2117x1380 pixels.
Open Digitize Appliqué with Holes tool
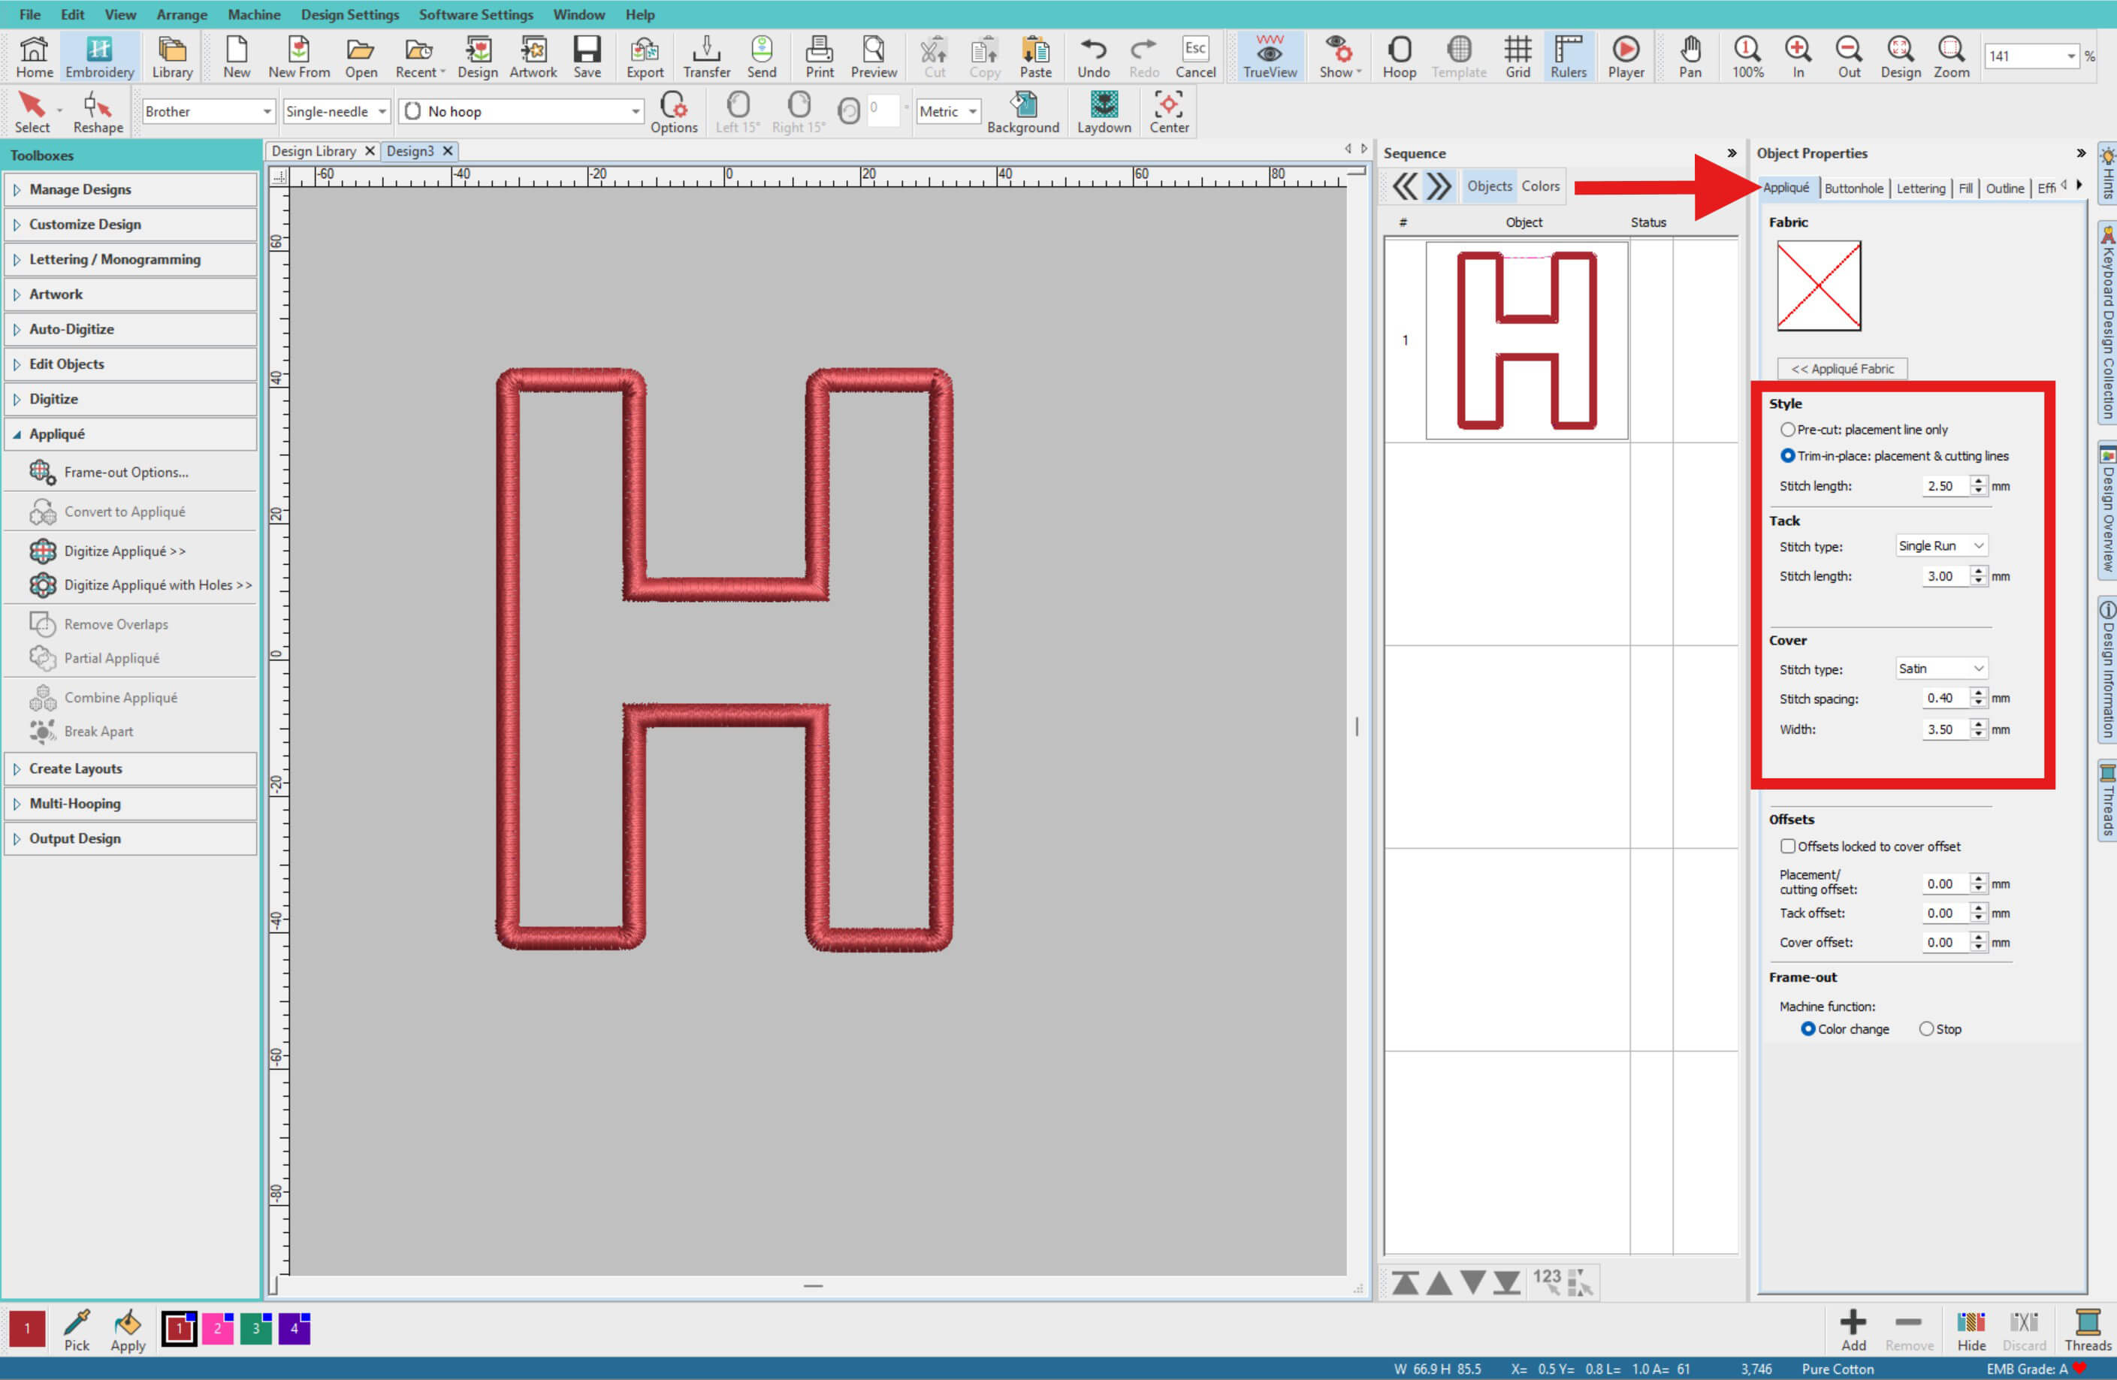point(140,584)
